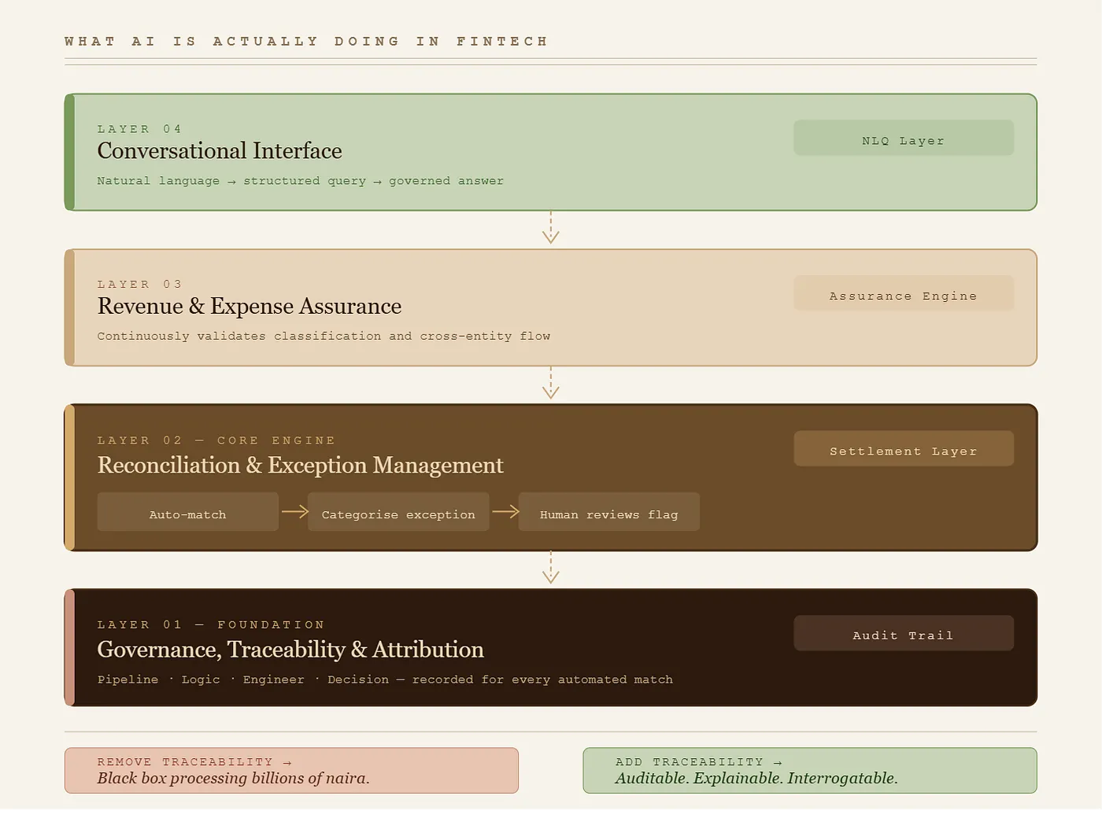Click the Settlement Layer badge
The height and width of the screenshot is (825, 1102).
click(x=903, y=449)
